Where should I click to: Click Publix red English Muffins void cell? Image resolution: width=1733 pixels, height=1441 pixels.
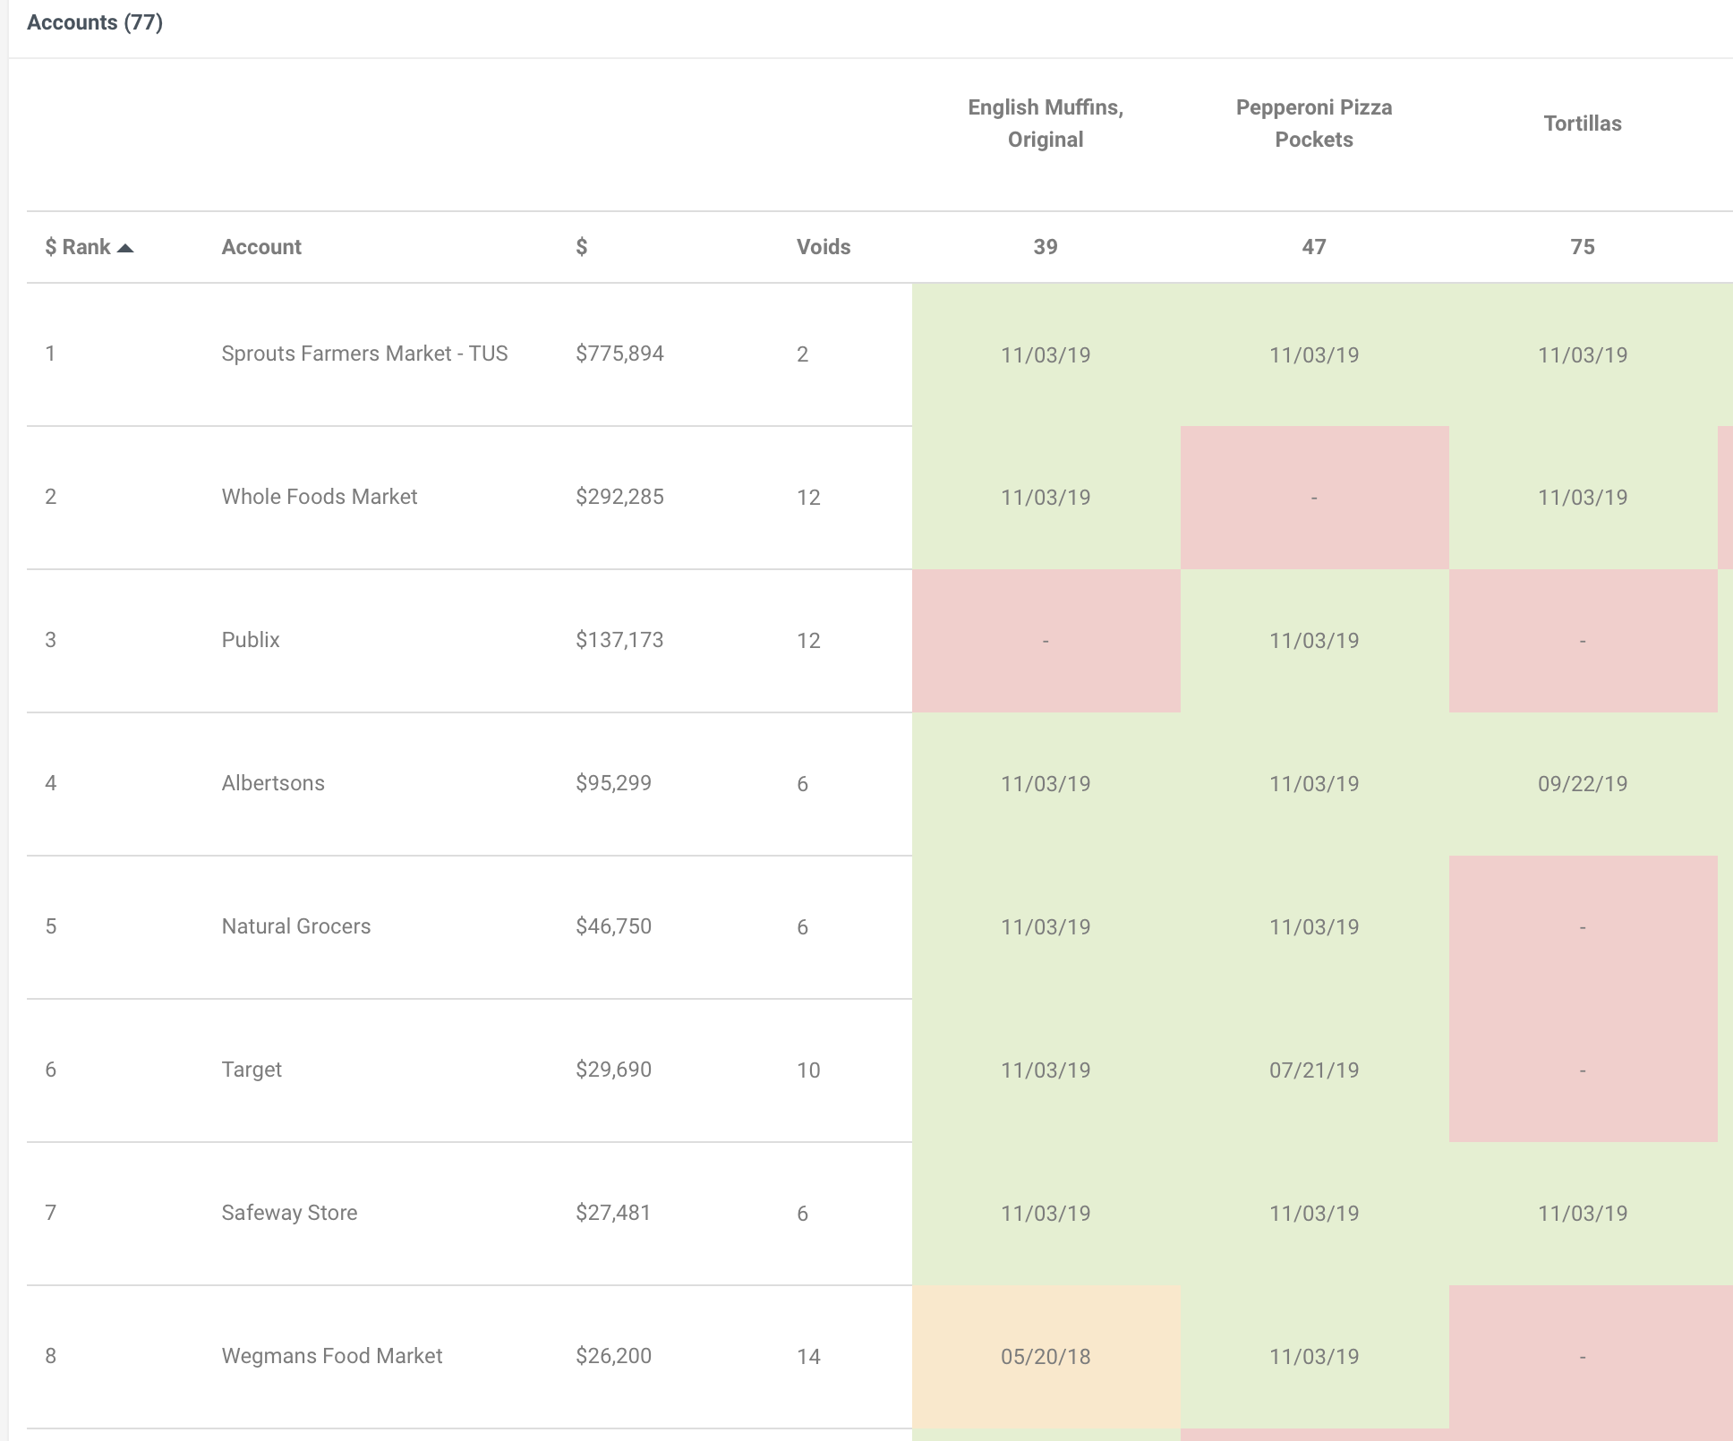click(1046, 641)
